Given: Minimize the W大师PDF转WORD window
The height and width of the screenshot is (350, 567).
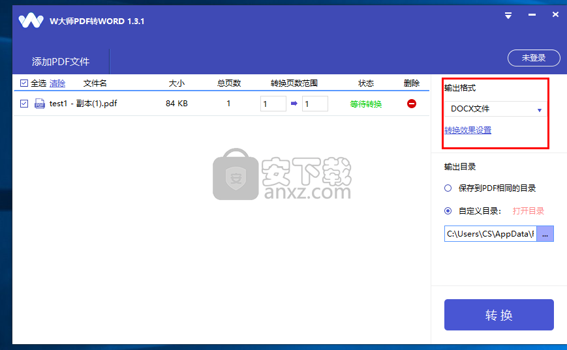Looking at the screenshot, I should (532, 15).
